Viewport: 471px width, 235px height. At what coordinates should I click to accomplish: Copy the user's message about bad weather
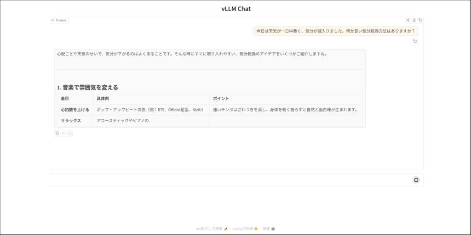(415, 41)
